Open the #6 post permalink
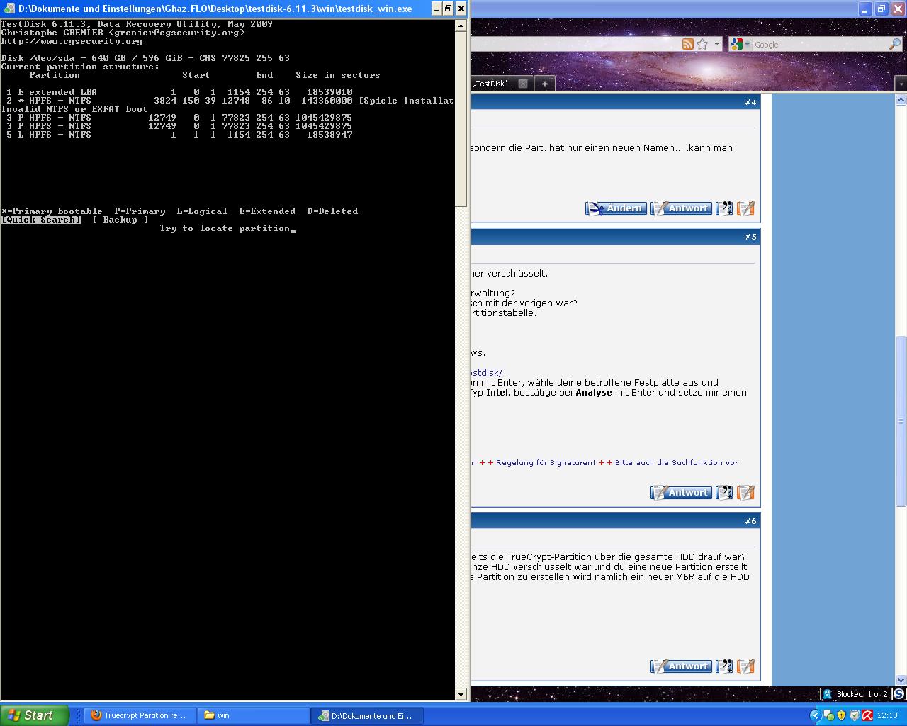The image size is (907, 726). tap(750, 521)
